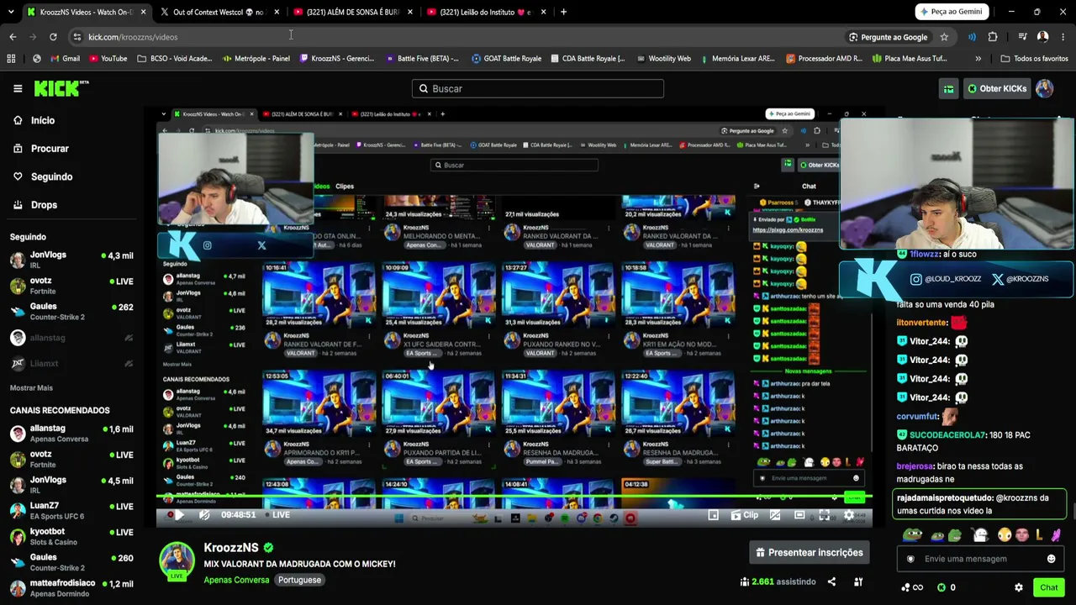Open LuanZ7 recommended channel

click(x=71, y=510)
